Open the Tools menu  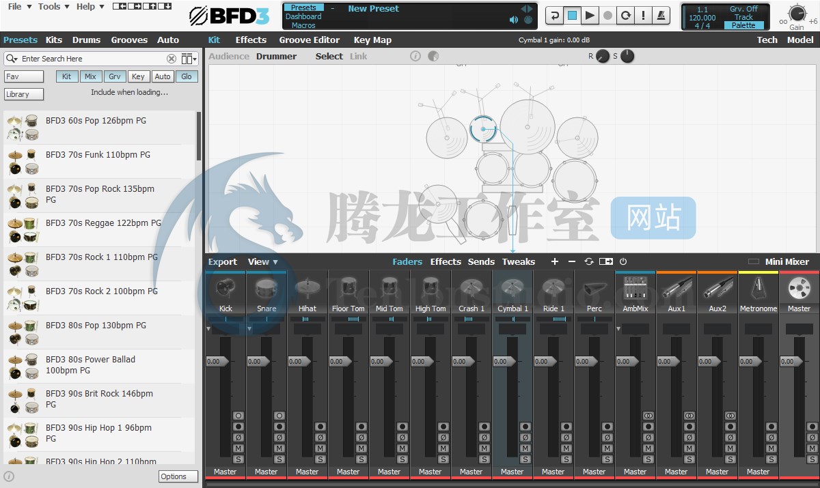[53, 6]
